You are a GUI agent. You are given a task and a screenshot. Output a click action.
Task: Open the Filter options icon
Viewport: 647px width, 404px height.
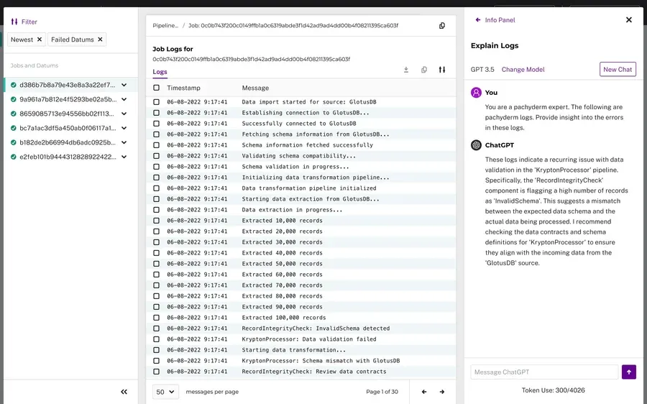coord(14,22)
